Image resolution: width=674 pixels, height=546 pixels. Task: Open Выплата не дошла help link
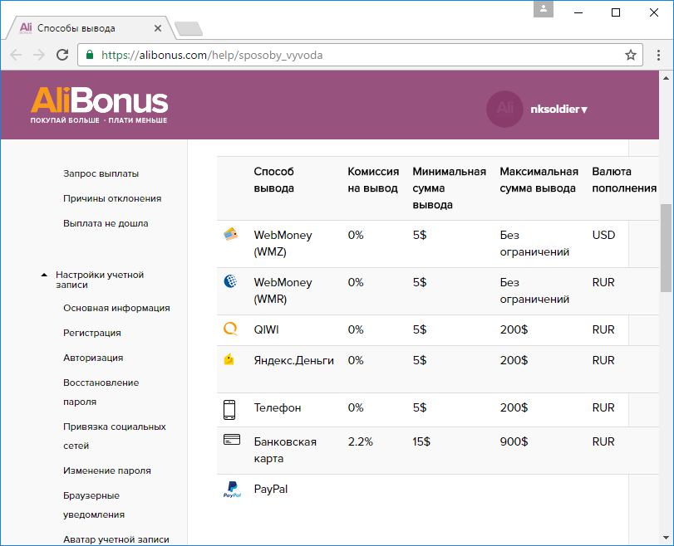[106, 223]
